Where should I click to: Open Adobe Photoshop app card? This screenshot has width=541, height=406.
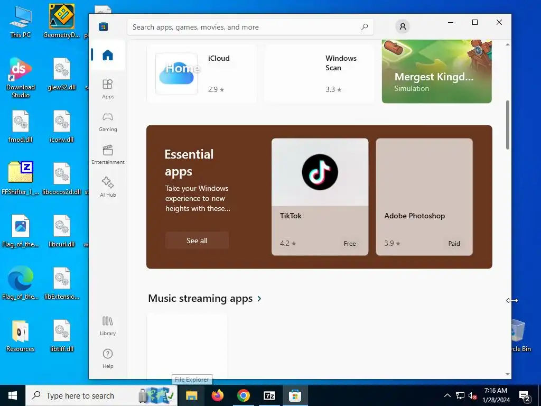[x=424, y=197]
